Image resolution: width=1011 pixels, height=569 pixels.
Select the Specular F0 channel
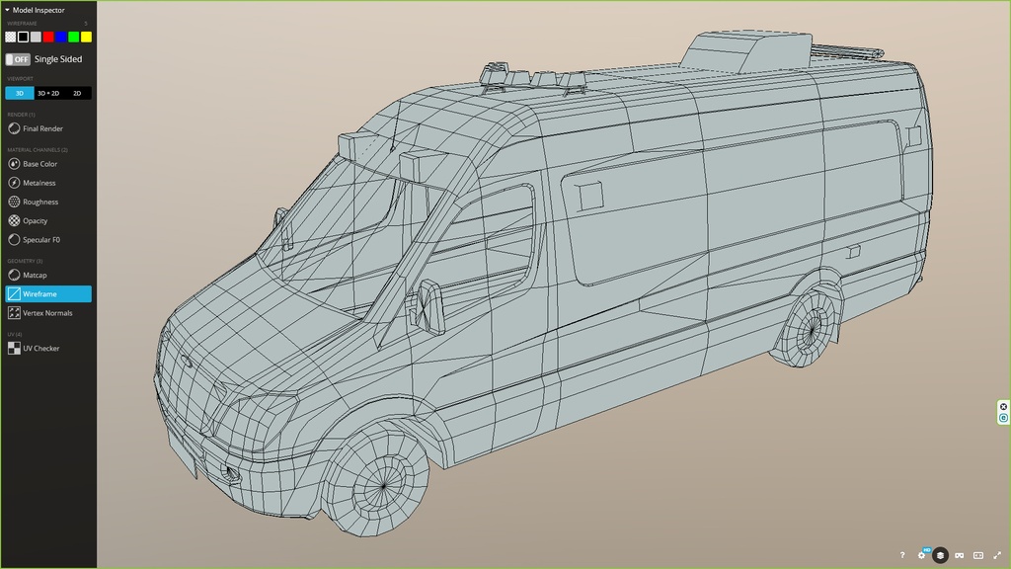point(41,240)
